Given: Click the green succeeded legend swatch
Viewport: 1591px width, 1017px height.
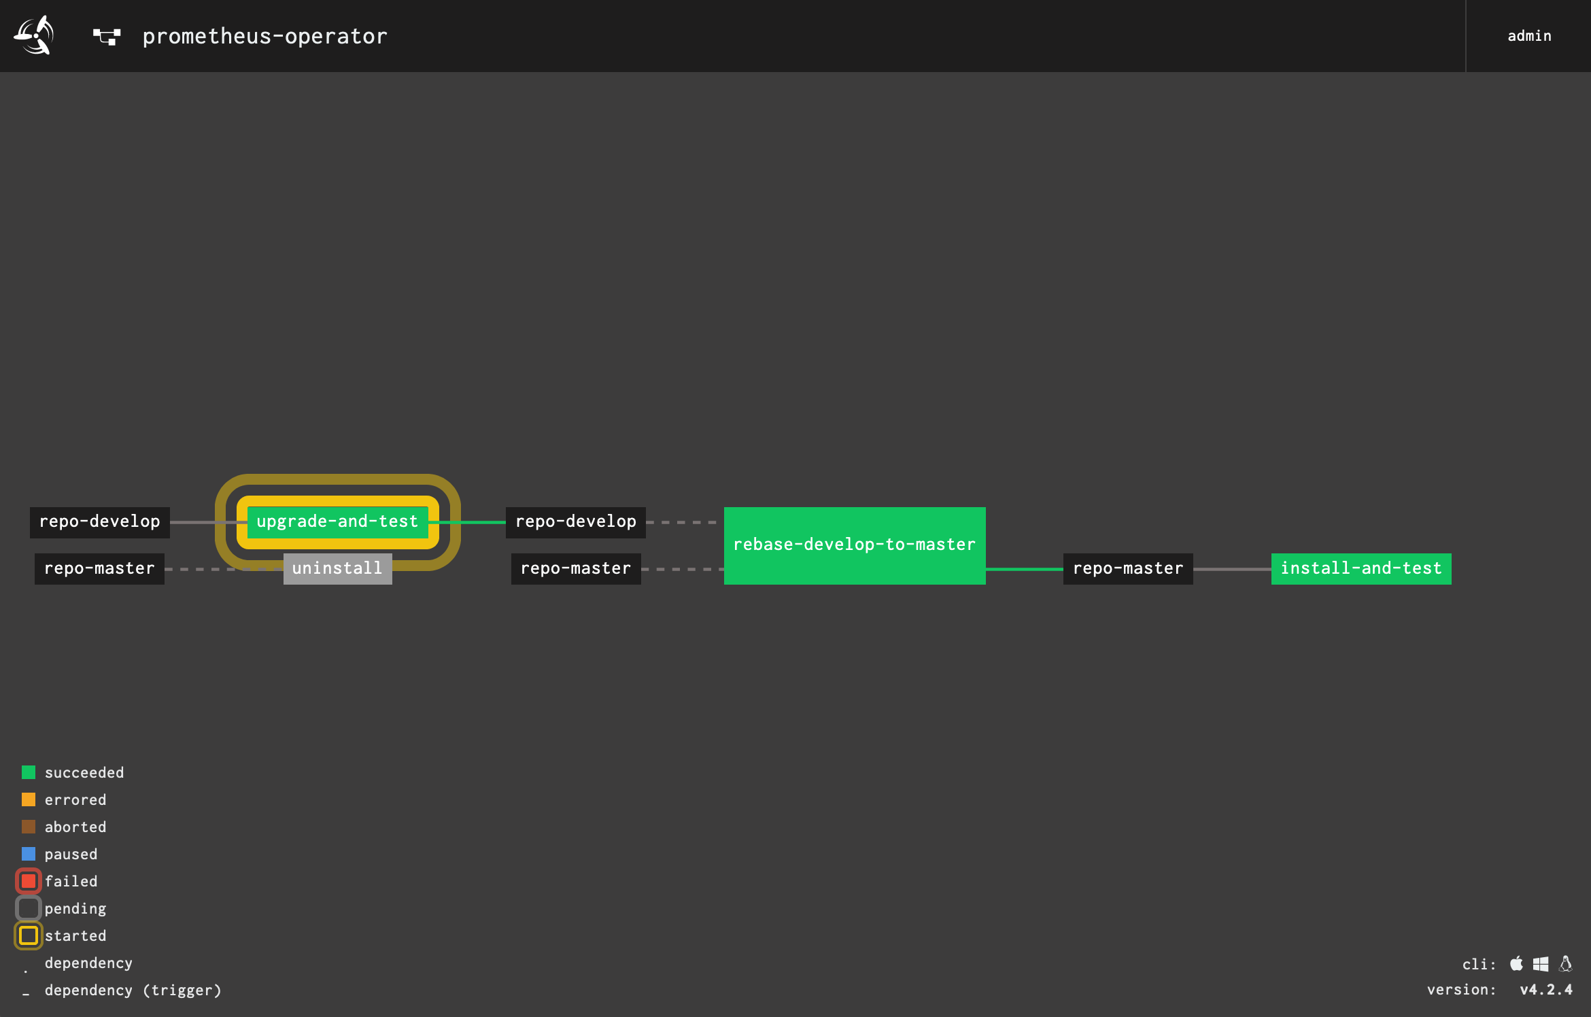Looking at the screenshot, I should click(x=29, y=772).
